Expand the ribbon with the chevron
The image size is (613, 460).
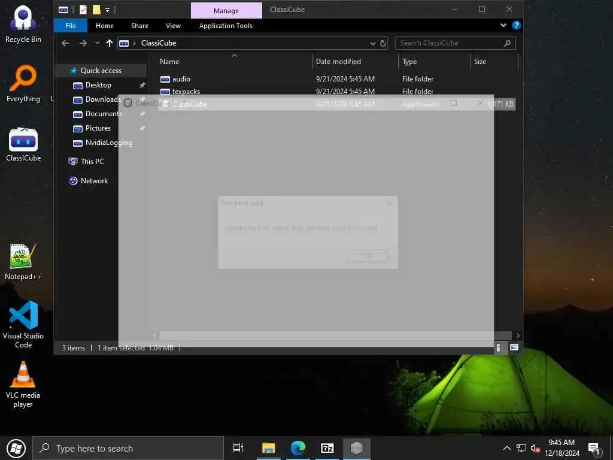tap(503, 25)
